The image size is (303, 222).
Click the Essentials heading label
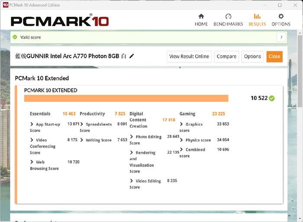click(x=40, y=114)
